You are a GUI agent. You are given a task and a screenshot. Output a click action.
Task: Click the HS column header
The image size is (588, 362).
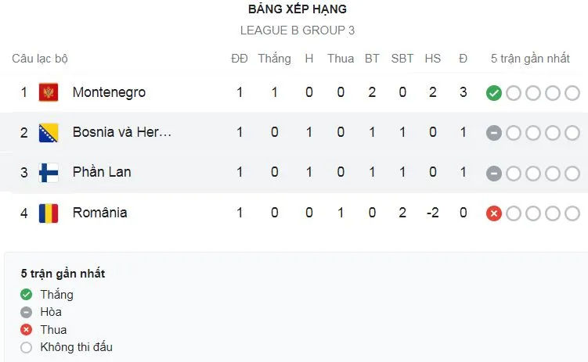[x=432, y=59]
